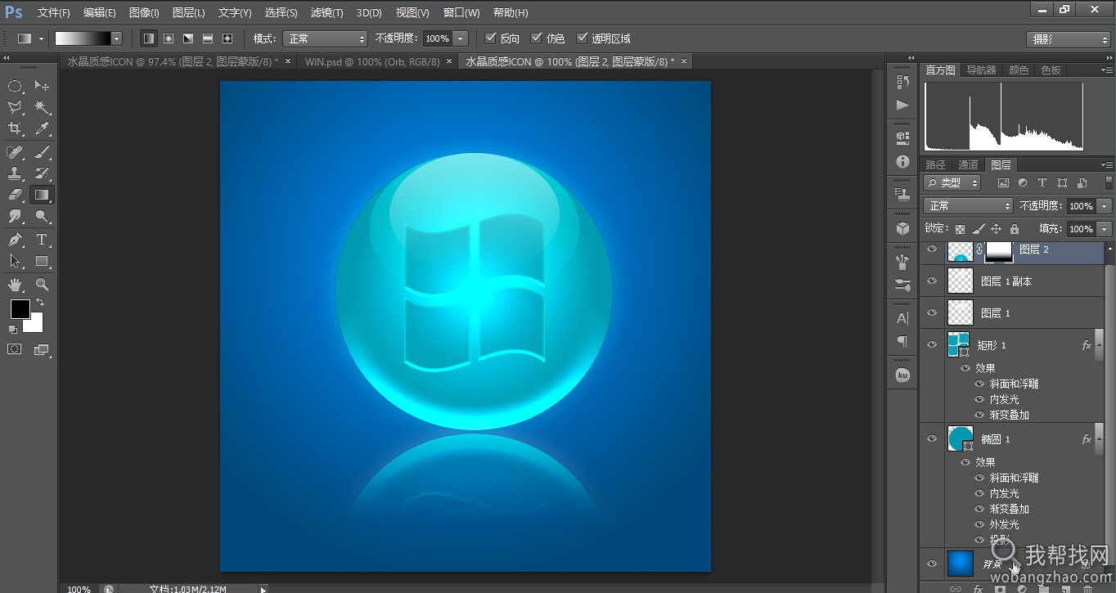Open the History panel icon
This screenshot has width=1116, height=593.
click(x=902, y=82)
